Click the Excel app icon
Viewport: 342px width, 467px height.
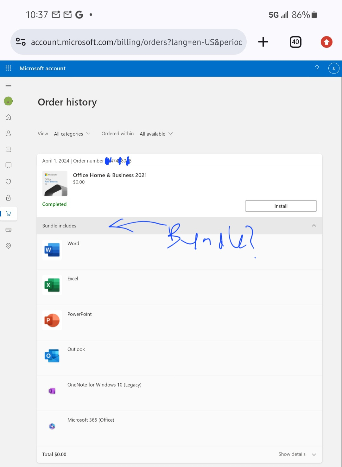52,285
